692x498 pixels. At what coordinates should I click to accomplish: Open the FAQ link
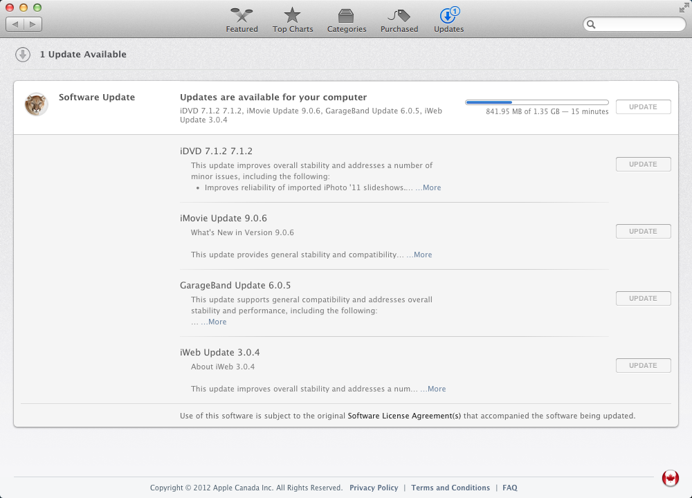[510, 488]
